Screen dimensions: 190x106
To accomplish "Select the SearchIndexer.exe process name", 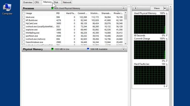I will 34,42.
